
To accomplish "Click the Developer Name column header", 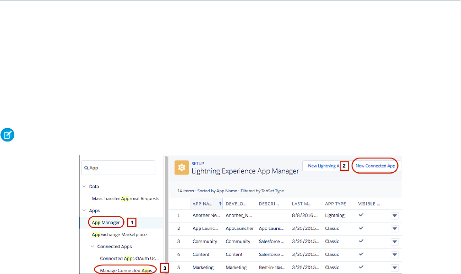I will (x=236, y=204).
